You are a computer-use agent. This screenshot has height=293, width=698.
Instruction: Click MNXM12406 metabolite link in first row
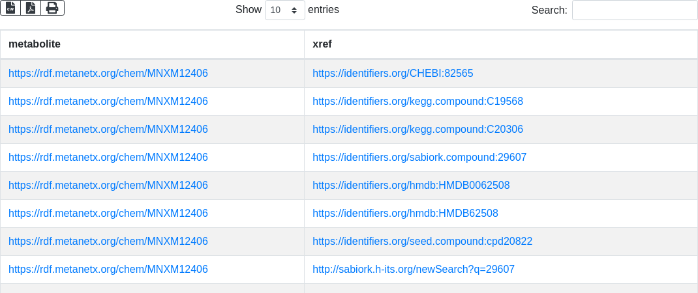tap(108, 74)
